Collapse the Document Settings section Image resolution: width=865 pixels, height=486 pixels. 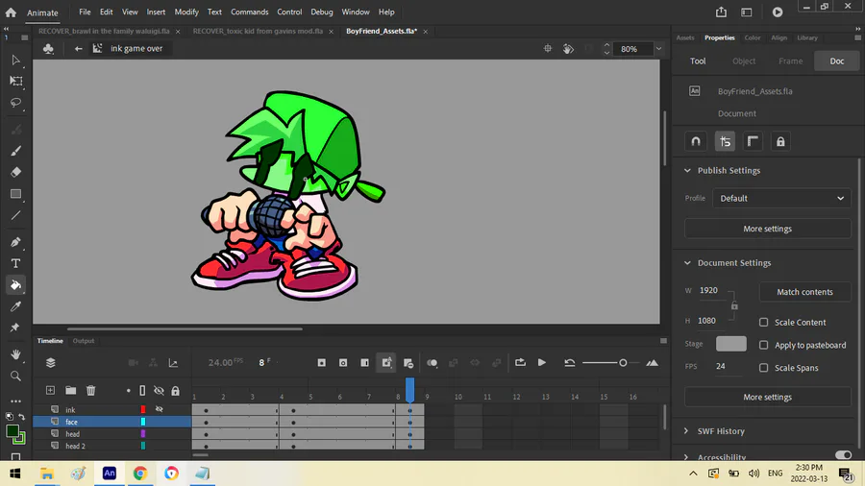pos(687,263)
